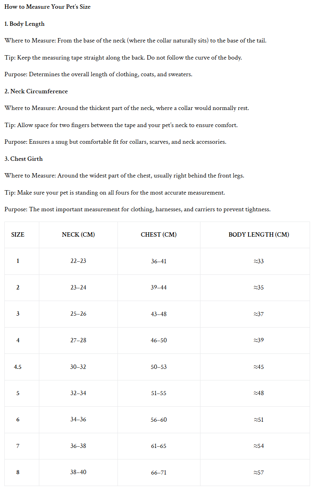Click the '2. Neck Circumference' section heading
The image size is (314, 492).
pos(36,91)
